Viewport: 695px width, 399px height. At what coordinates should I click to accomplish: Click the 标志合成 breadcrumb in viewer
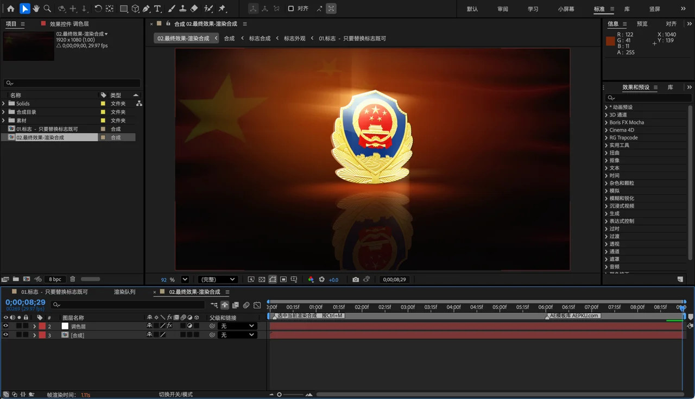[x=260, y=39]
